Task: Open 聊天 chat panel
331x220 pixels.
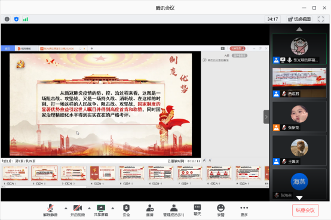Action: 197,210
